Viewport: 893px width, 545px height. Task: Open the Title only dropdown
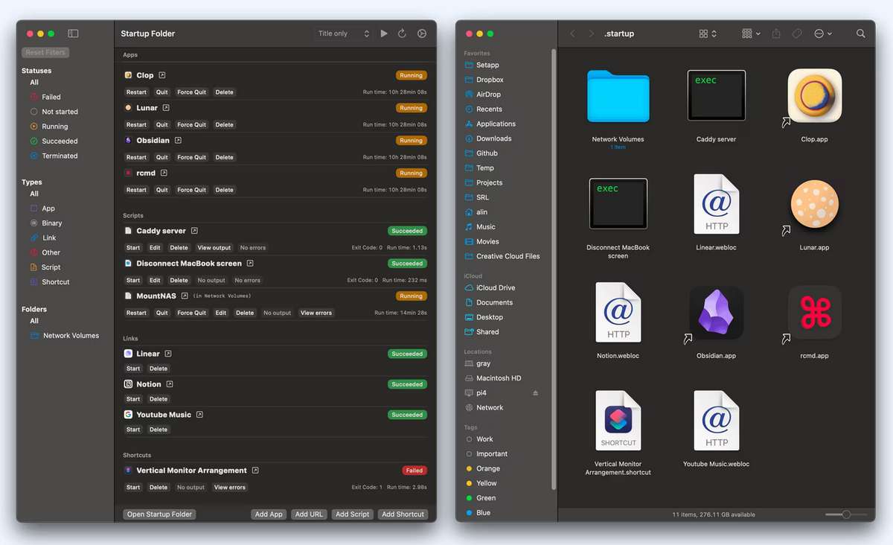342,34
